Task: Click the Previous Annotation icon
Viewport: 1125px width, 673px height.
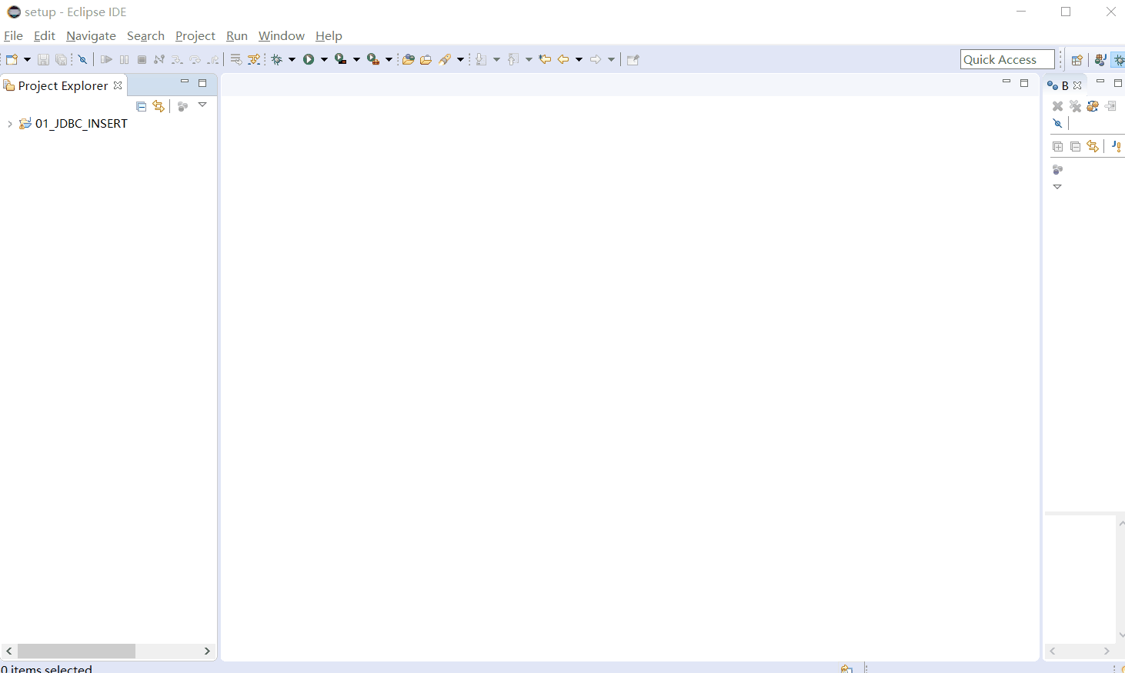Action: [x=513, y=59]
